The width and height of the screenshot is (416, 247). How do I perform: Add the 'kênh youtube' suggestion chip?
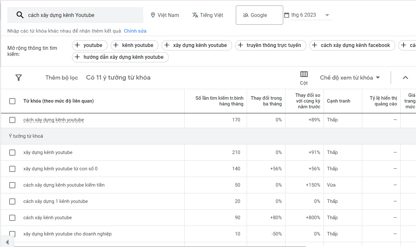tap(134, 45)
